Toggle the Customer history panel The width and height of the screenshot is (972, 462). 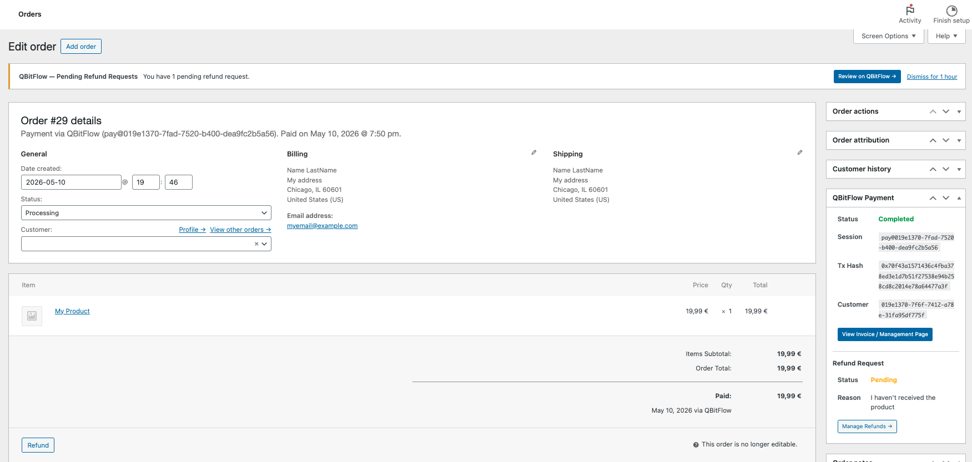[x=959, y=169]
